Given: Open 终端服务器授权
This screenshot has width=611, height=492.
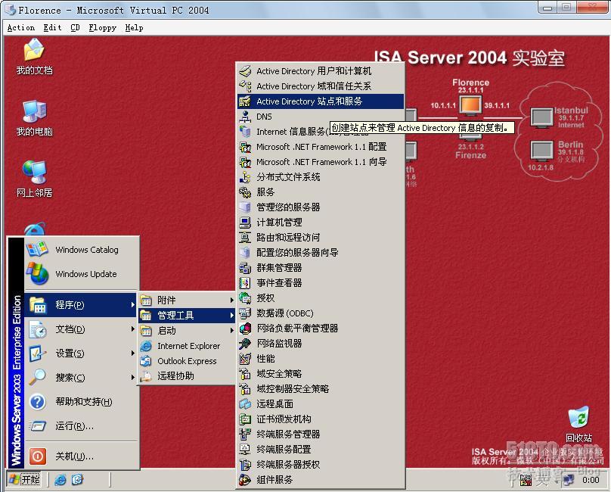Looking at the screenshot, I should pos(321,465).
